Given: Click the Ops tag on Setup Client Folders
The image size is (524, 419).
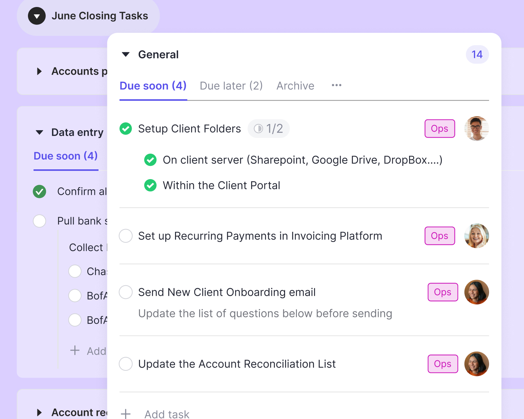Looking at the screenshot, I should tap(439, 128).
